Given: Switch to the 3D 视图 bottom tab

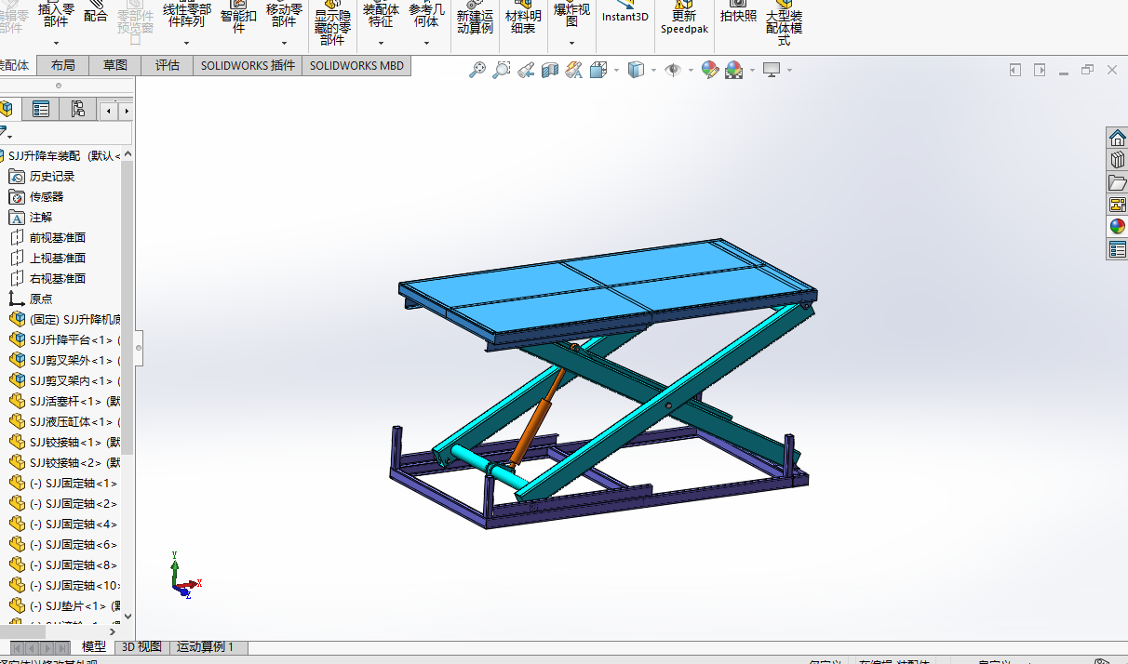Looking at the screenshot, I should (x=141, y=647).
